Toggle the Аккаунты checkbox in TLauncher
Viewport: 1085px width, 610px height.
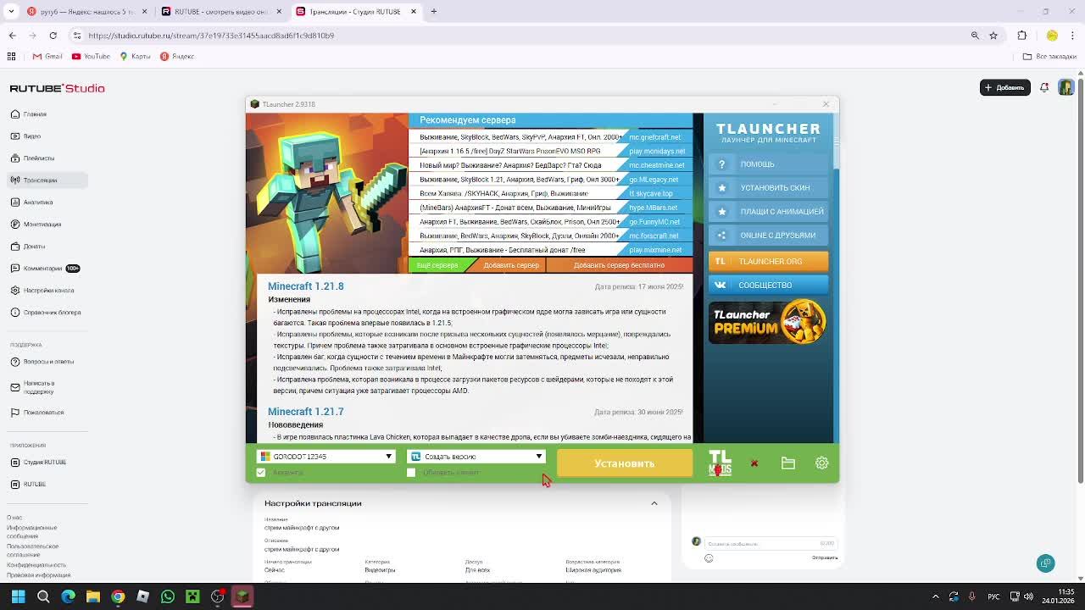pyautogui.click(x=261, y=473)
